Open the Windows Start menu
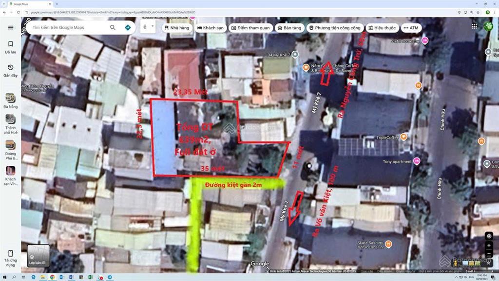 point(4,278)
